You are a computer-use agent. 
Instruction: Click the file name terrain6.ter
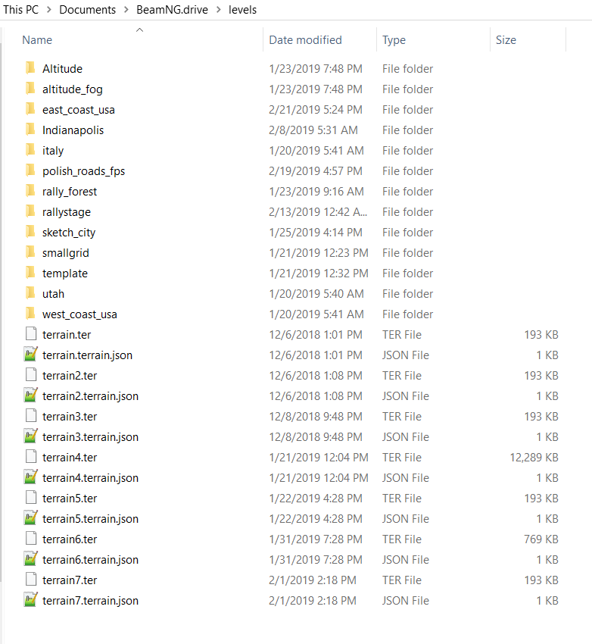70,539
